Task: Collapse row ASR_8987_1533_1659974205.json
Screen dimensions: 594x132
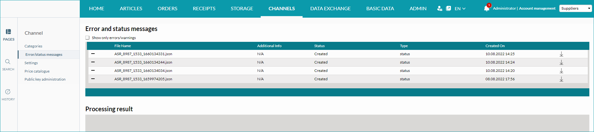Action: 93,79
